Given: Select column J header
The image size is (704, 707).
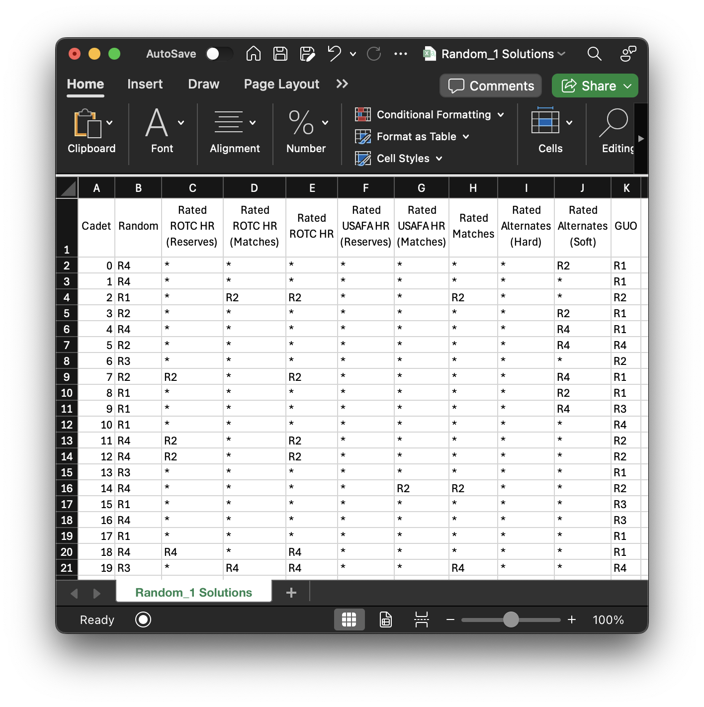Looking at the screenshot, I should coord(582,188).
